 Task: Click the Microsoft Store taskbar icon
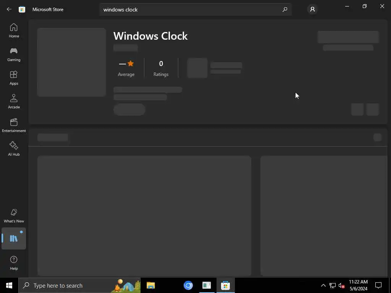[x=225, y=285]
